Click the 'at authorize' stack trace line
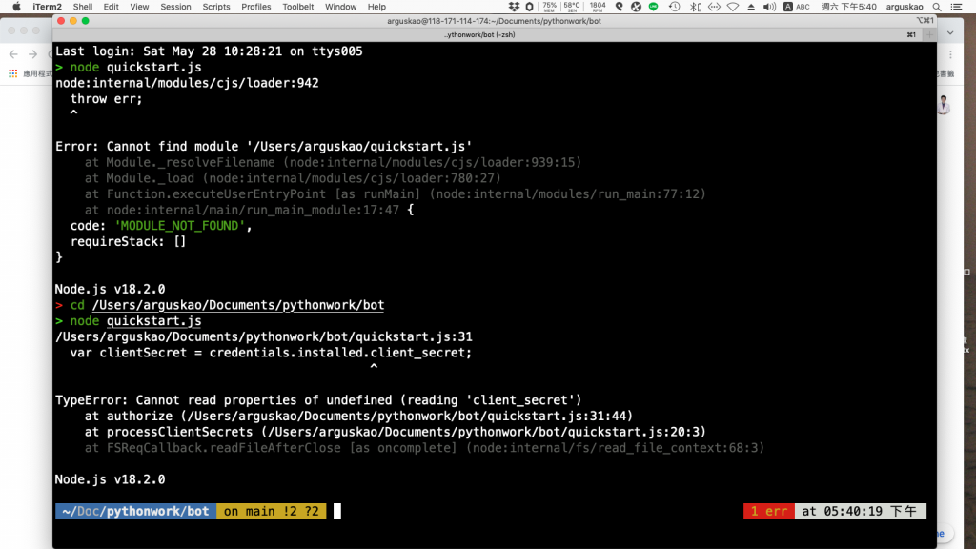Viewport: 976px width, 549px height. 358,417
